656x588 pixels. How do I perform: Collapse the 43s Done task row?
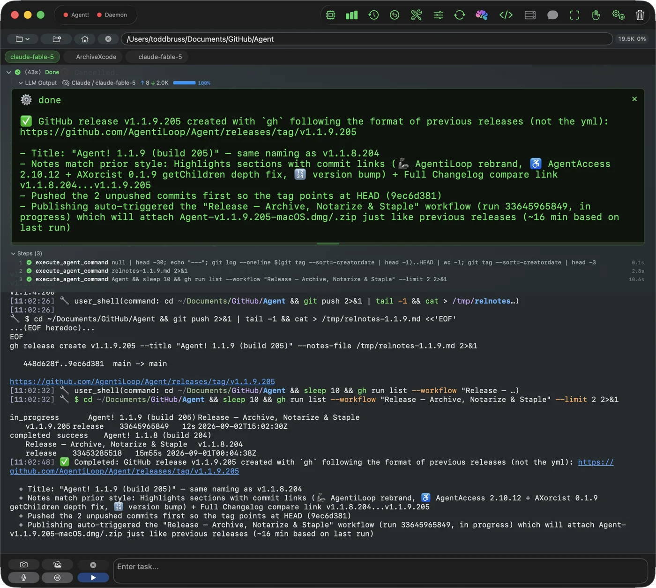tap(9, 72)
